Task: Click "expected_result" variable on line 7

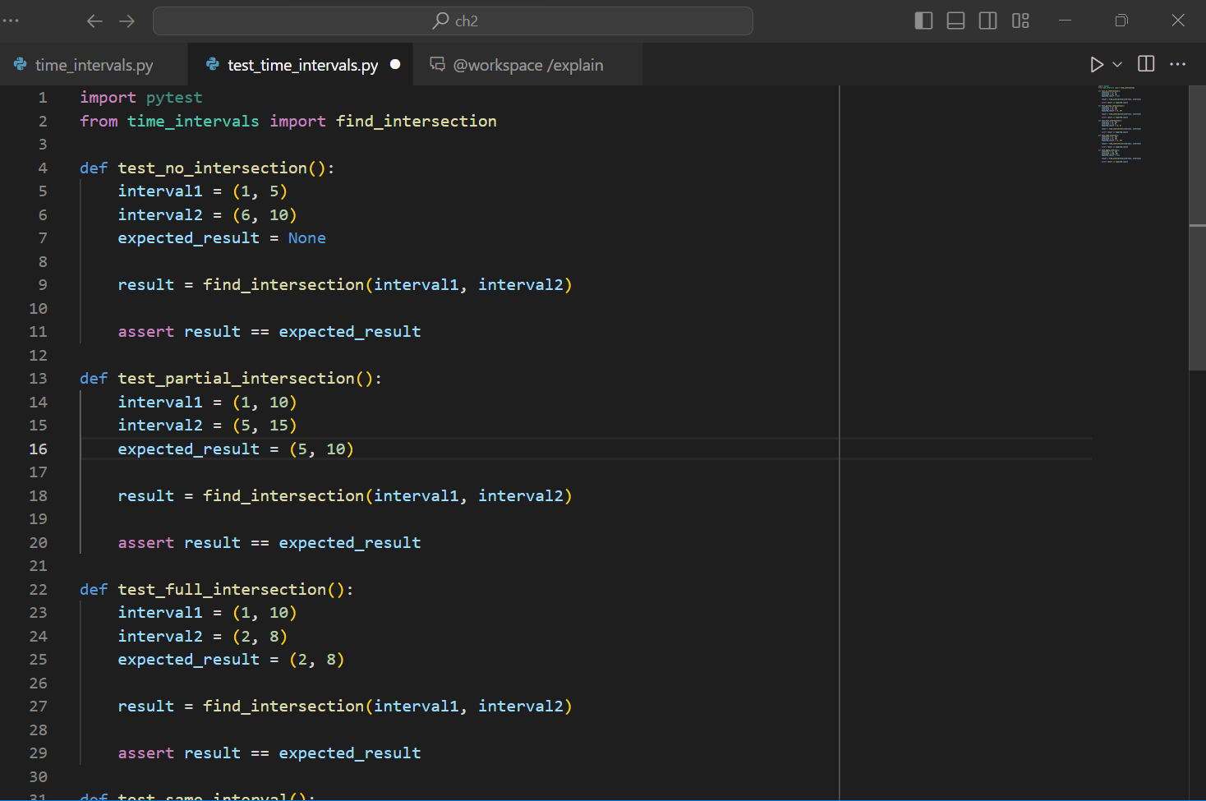Action: click(x=189, y=238)
